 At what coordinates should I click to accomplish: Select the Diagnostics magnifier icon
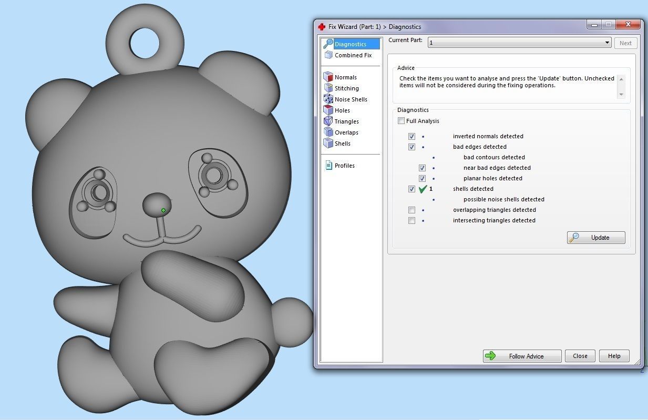[x=328, y=44]
